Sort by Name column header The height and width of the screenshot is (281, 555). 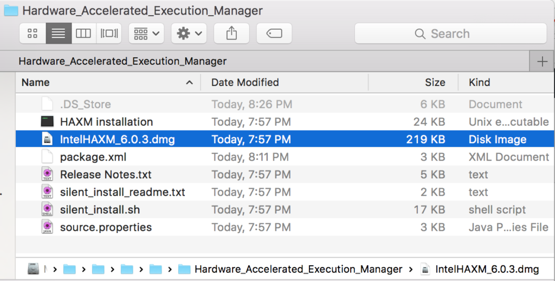35,83
